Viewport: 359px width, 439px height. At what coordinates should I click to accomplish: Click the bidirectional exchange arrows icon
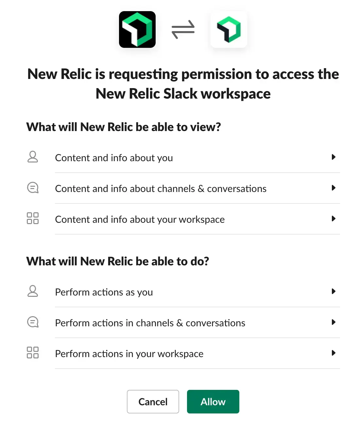point(183,29)
